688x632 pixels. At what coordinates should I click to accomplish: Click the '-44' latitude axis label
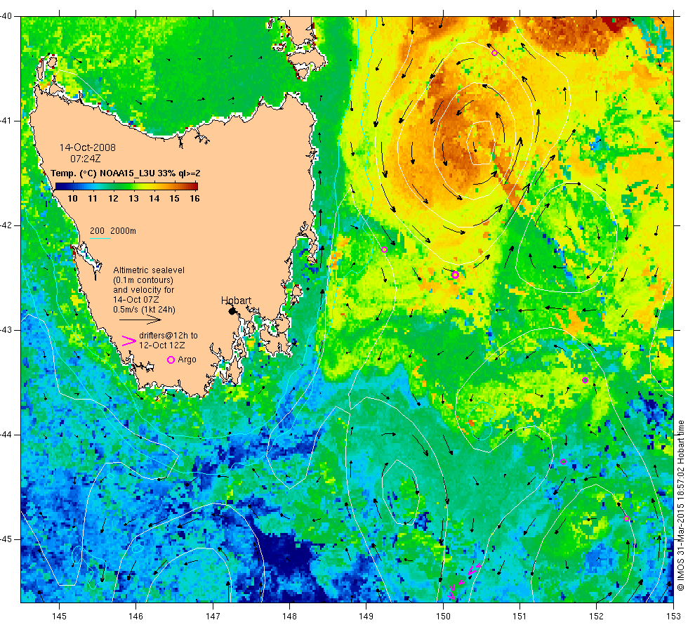point(6,435)
